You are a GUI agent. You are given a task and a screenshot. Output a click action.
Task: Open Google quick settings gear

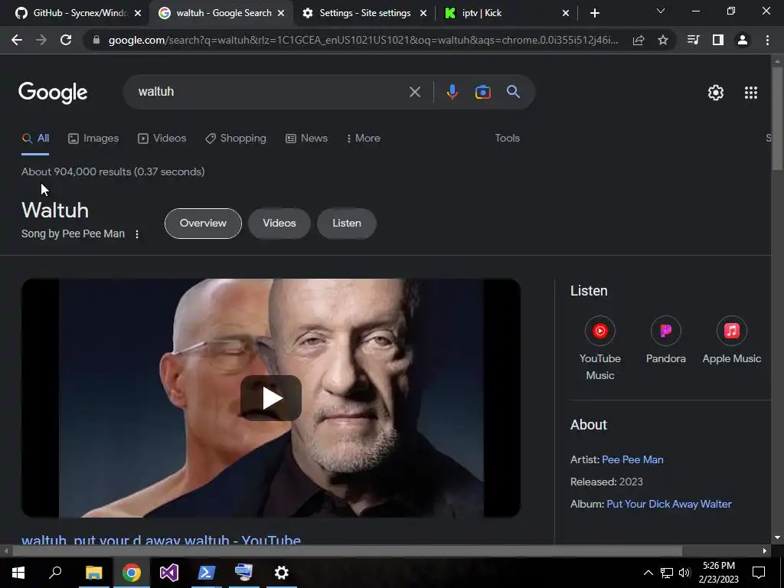pos(716,93)
